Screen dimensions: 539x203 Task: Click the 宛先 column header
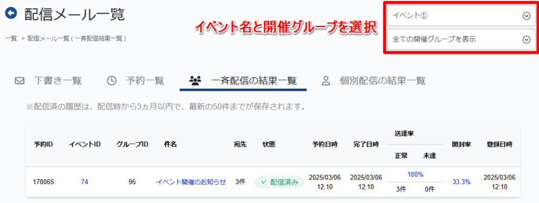[x=240, y=144]
